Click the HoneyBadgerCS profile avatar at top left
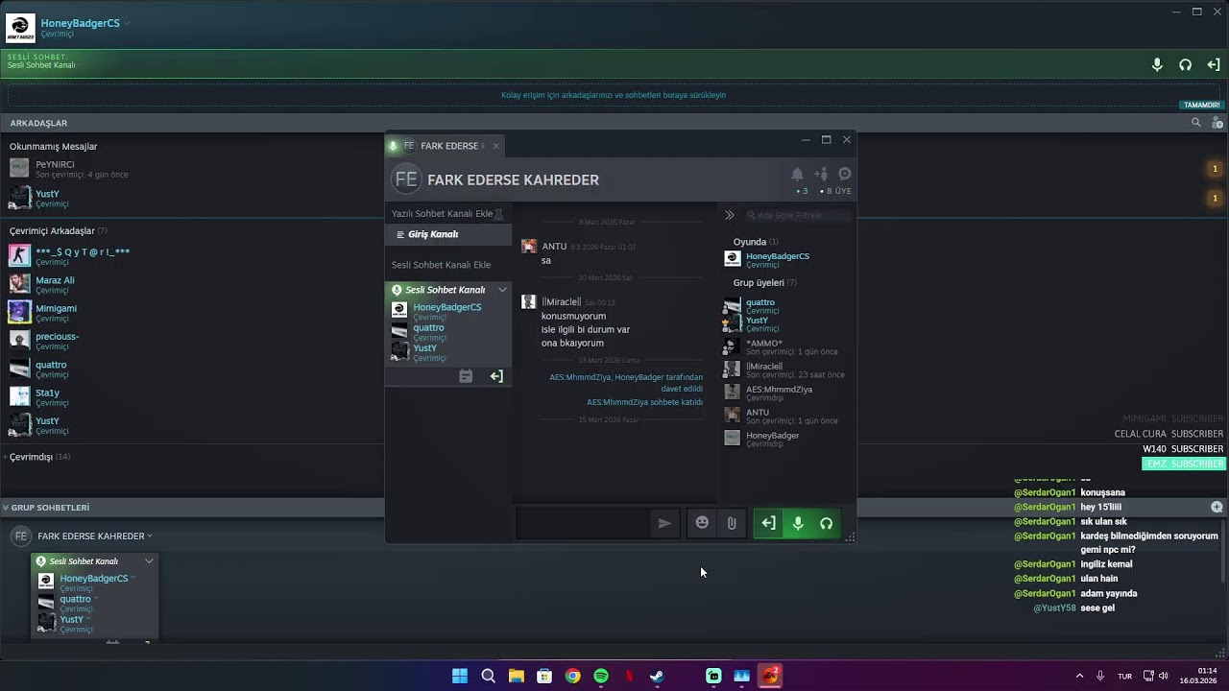1229x691 pixels. pos(20,28)
